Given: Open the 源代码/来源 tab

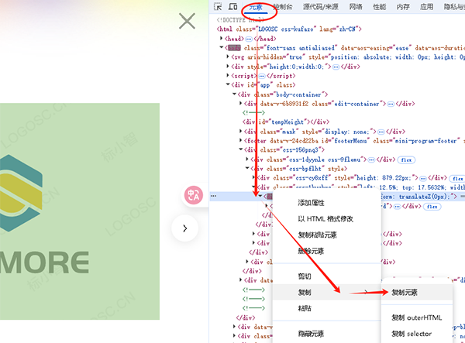Looking at the screenshot, I should click(x=321, y=7).
